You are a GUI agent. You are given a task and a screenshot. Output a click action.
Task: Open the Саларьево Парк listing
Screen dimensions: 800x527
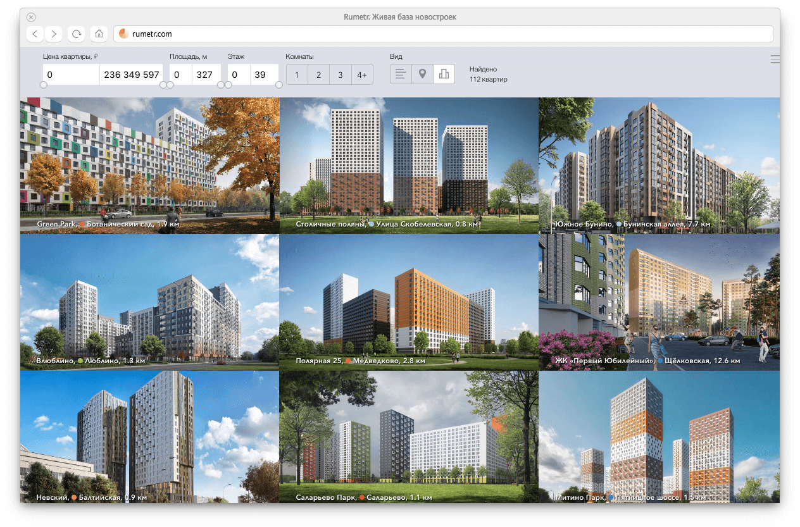pos(409,437)
